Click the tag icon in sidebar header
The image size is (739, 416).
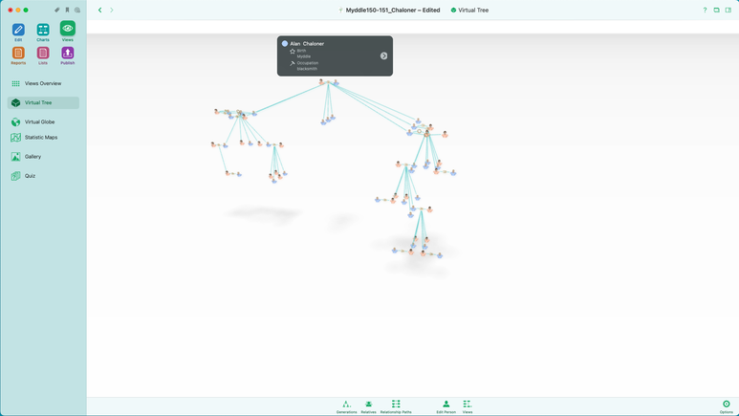tap(57, 10)
